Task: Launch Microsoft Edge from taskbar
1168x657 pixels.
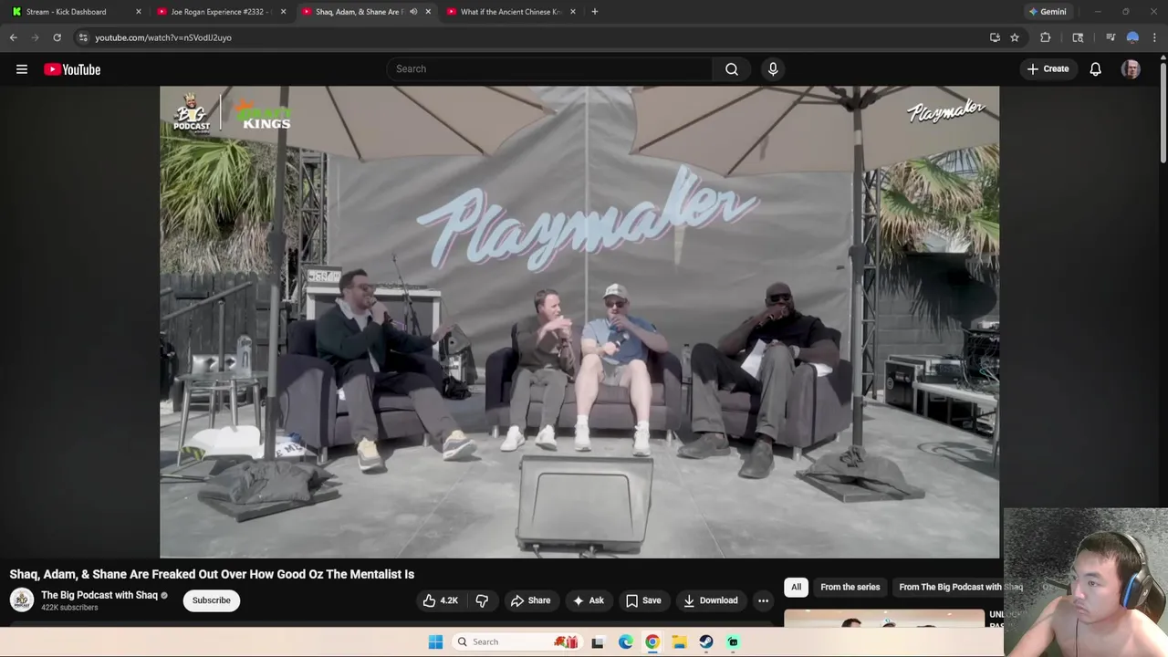Action: point(625,641)
